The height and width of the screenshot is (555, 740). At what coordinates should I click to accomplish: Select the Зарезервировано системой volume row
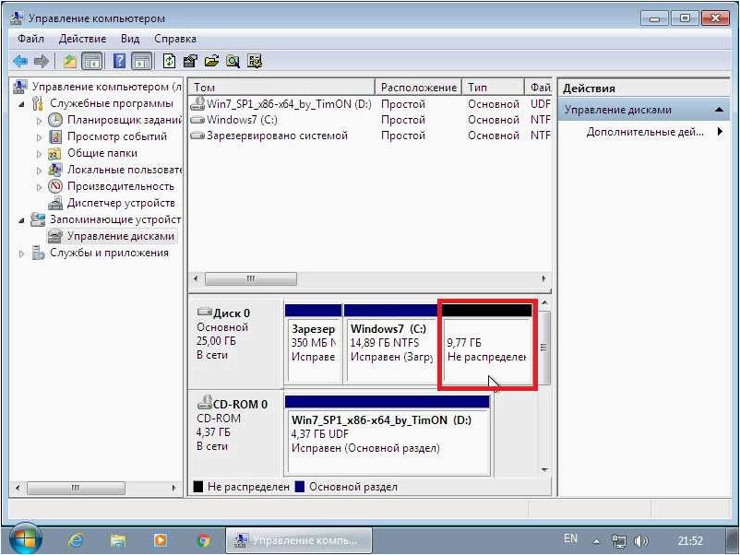click(x=370, y=136)
